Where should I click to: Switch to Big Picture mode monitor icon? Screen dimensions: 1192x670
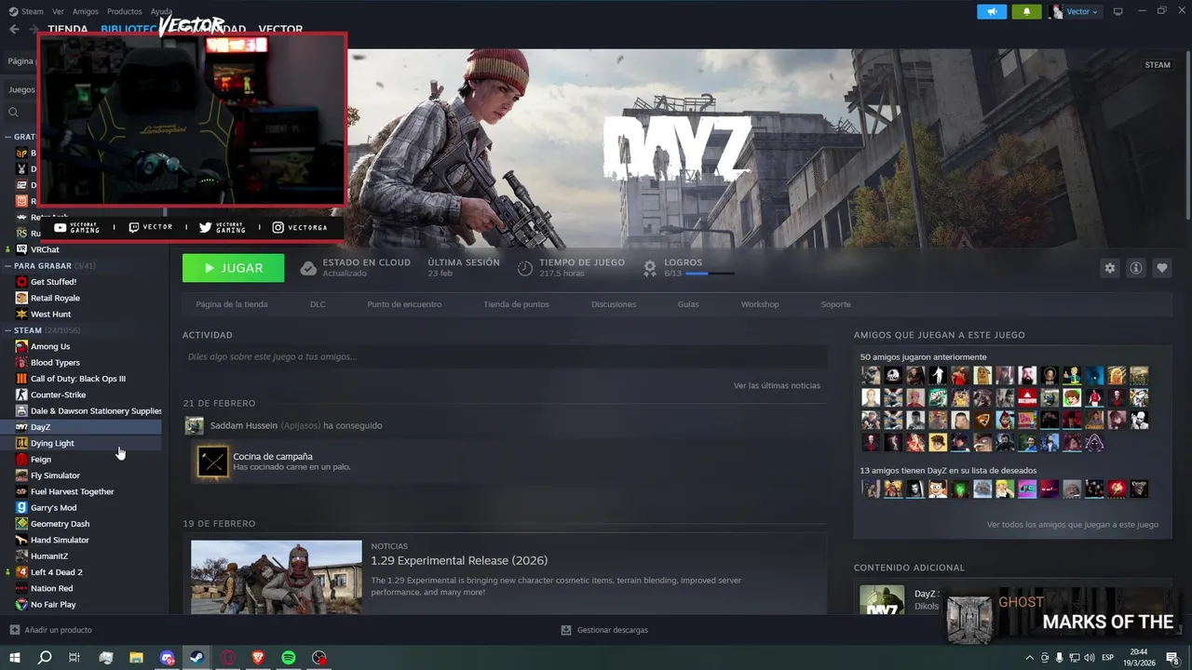click(1118, 11)
